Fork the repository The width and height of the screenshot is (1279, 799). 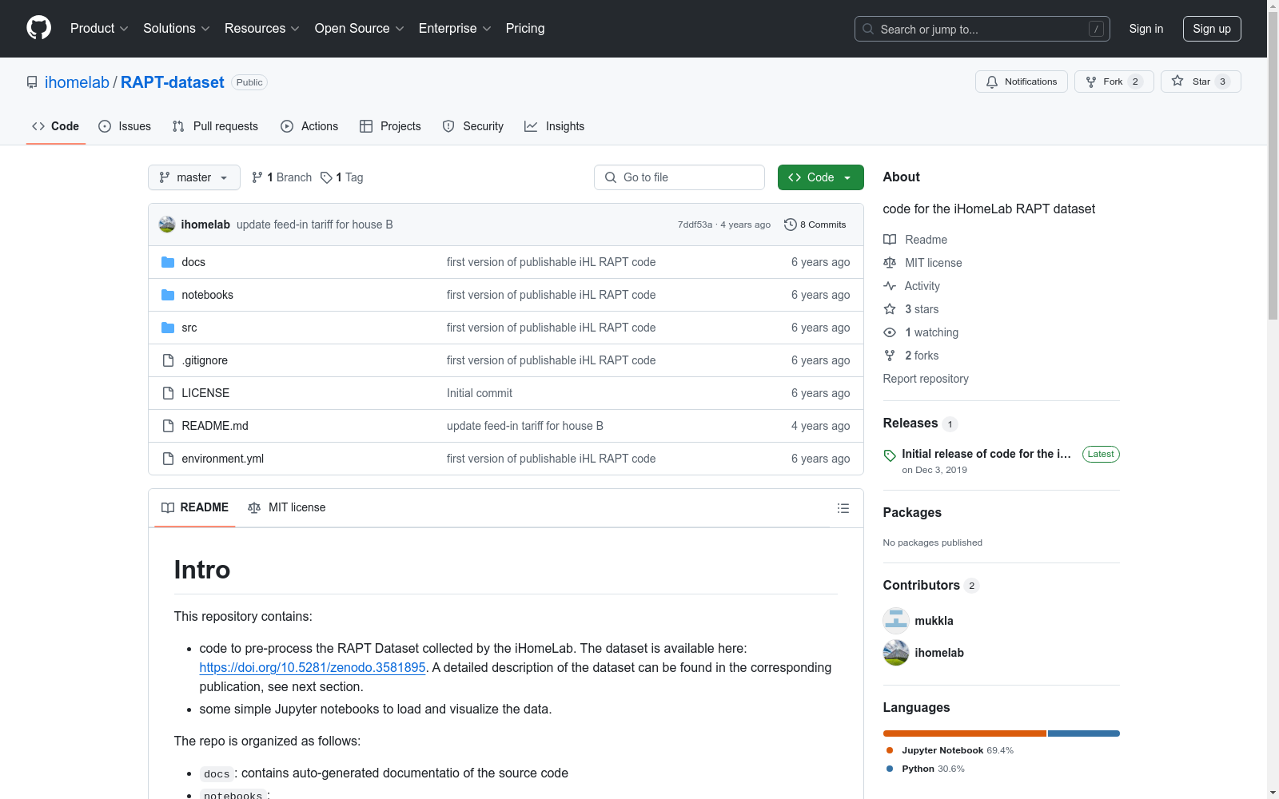click(x=1114, y=81)
